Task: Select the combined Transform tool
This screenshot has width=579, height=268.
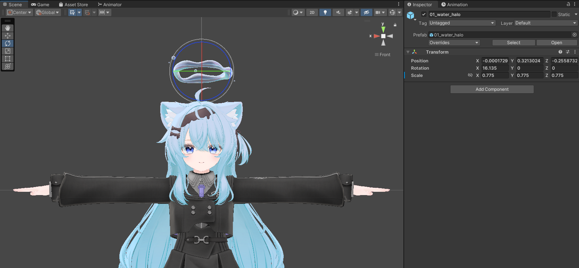Action: pos(8,66)
